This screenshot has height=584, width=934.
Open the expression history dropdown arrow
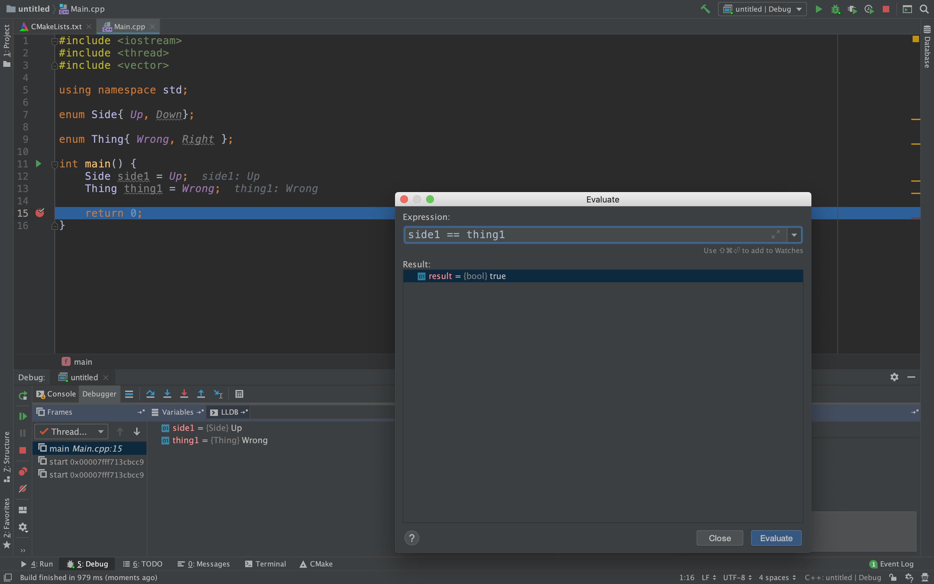[794, 235]
